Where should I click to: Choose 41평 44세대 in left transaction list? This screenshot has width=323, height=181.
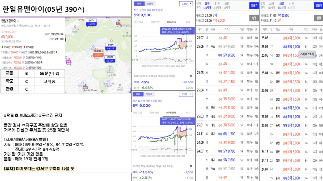227,5
